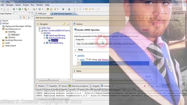Close the Web Services Explorer tab
Viewport: 187px width, 105px height.
click(74, 13)
